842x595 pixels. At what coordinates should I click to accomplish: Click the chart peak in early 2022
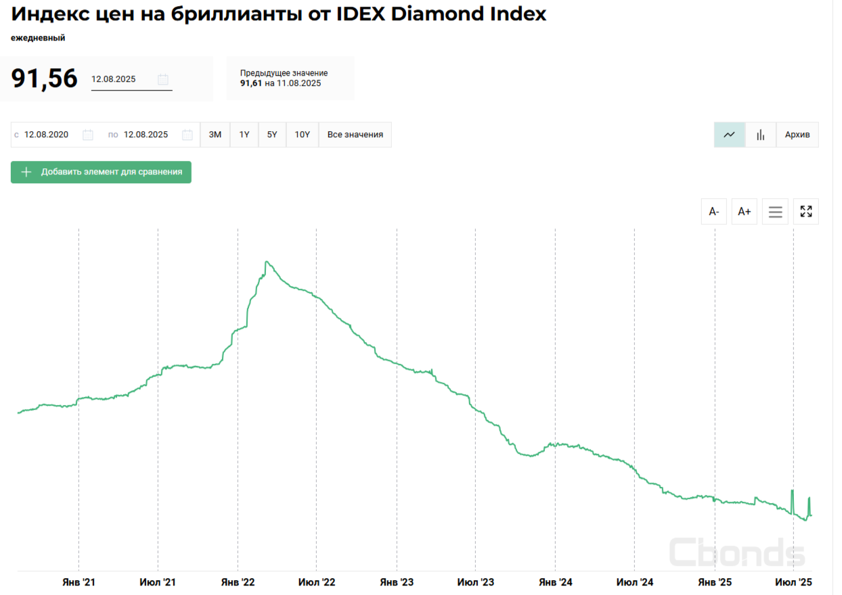[x=267, y=262]
